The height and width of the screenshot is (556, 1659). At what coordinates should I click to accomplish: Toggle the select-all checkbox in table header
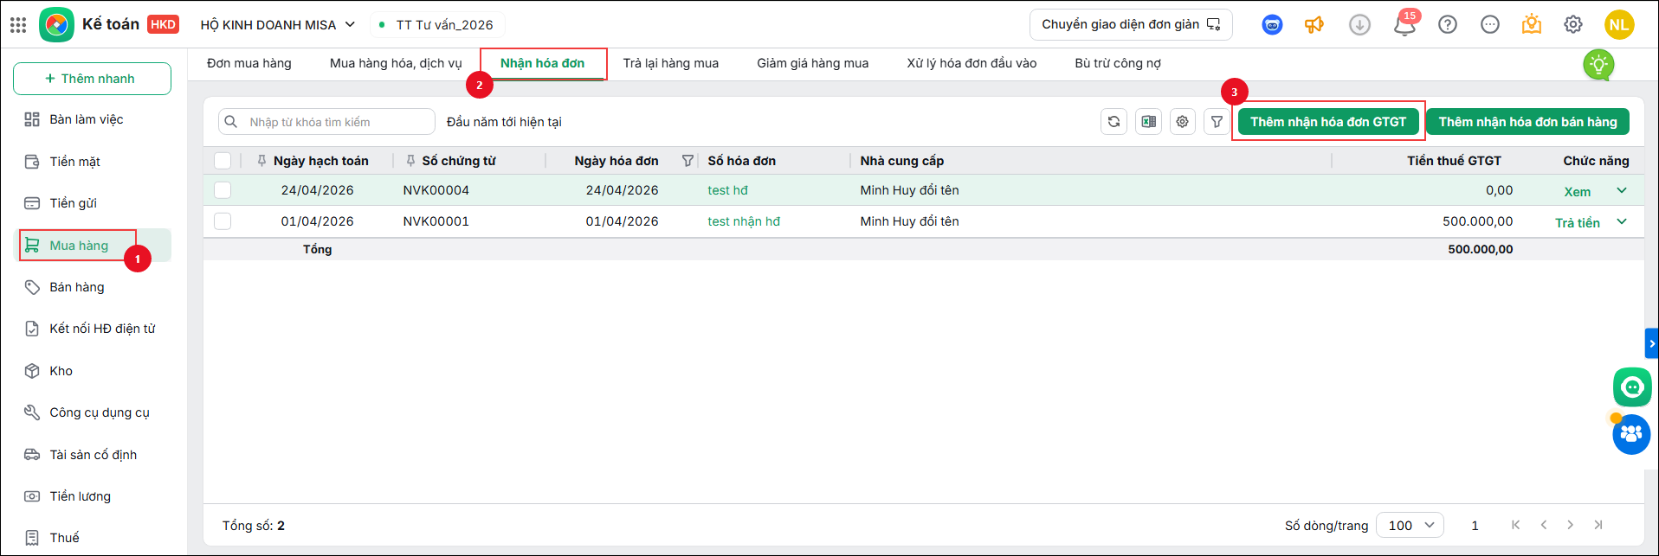pyautogui.click(x=223, y=161)
